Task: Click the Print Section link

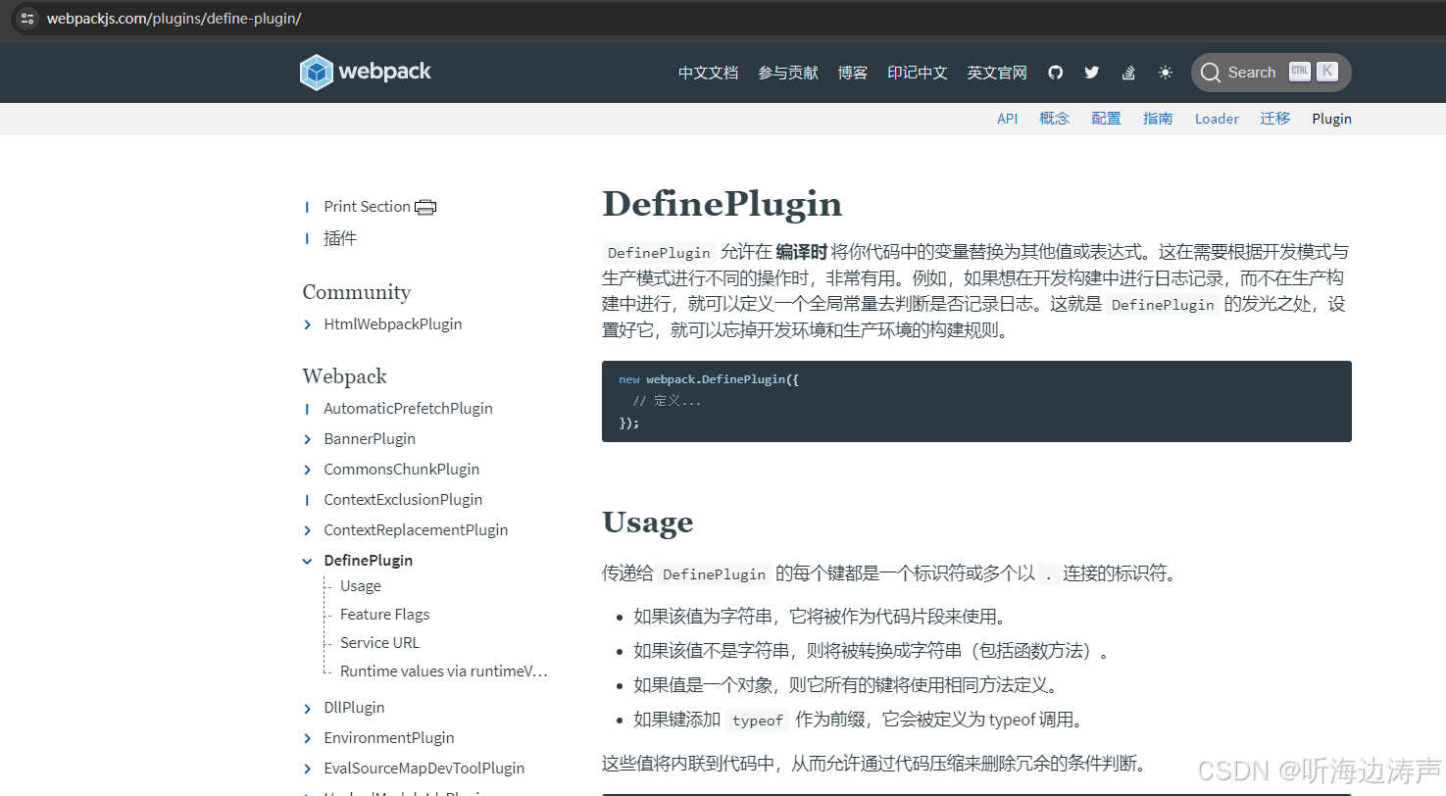Action: click(367, 207)
